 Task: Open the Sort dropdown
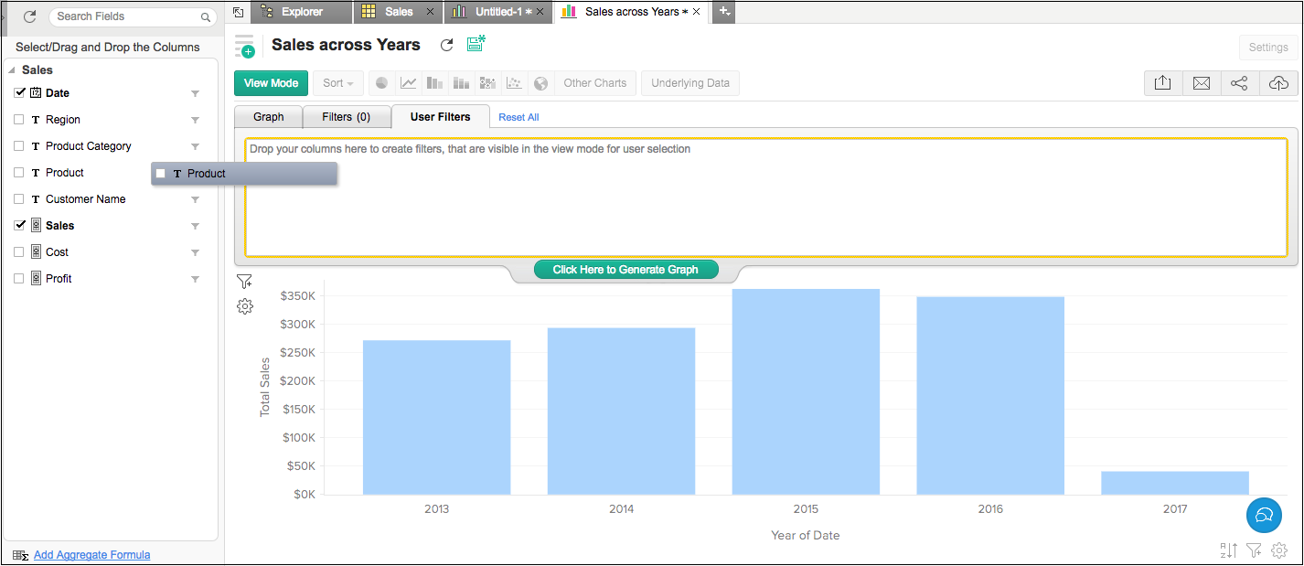(x=338, y=83)
